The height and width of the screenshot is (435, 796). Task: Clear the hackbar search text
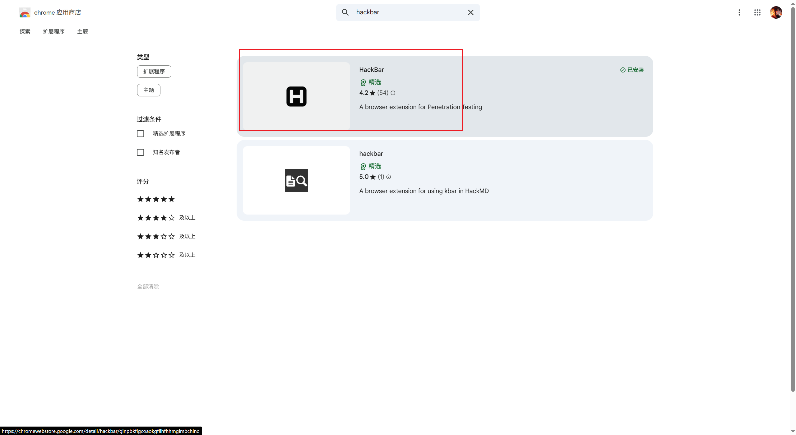pos(470,12)
